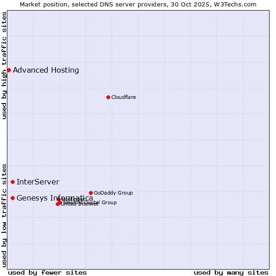The width and height of the screenshot is (276, 276).
Task: Click the 'used by high traffic sites' label
Action: [x=4, y=66]
